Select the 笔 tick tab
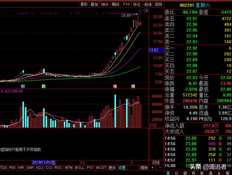 tap(168, 173)
